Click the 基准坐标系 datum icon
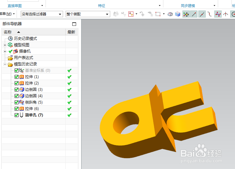The height and width of the screenshot is (169, 235). point(22,70)
